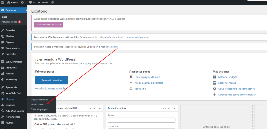Move PHP widget down with arrow

coord(94,108)
